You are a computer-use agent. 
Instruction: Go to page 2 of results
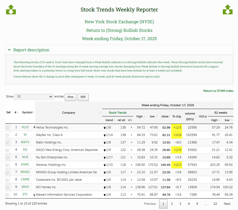pos(172,204)
